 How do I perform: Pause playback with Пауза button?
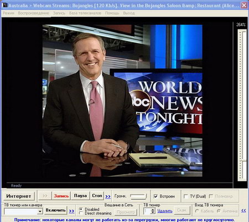point(80,196)
